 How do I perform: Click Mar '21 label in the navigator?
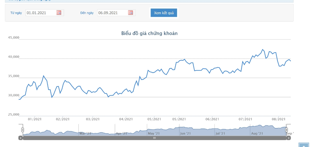(85, 134)
